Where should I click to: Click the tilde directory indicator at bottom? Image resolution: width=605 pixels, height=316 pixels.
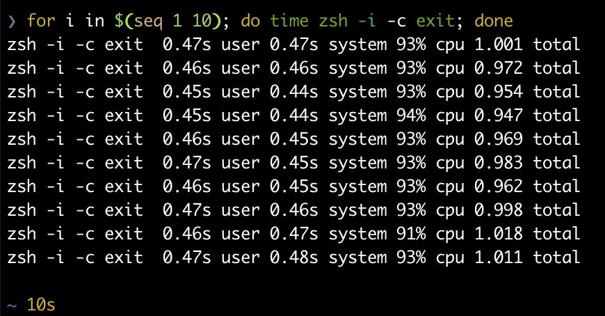point(12,306)
